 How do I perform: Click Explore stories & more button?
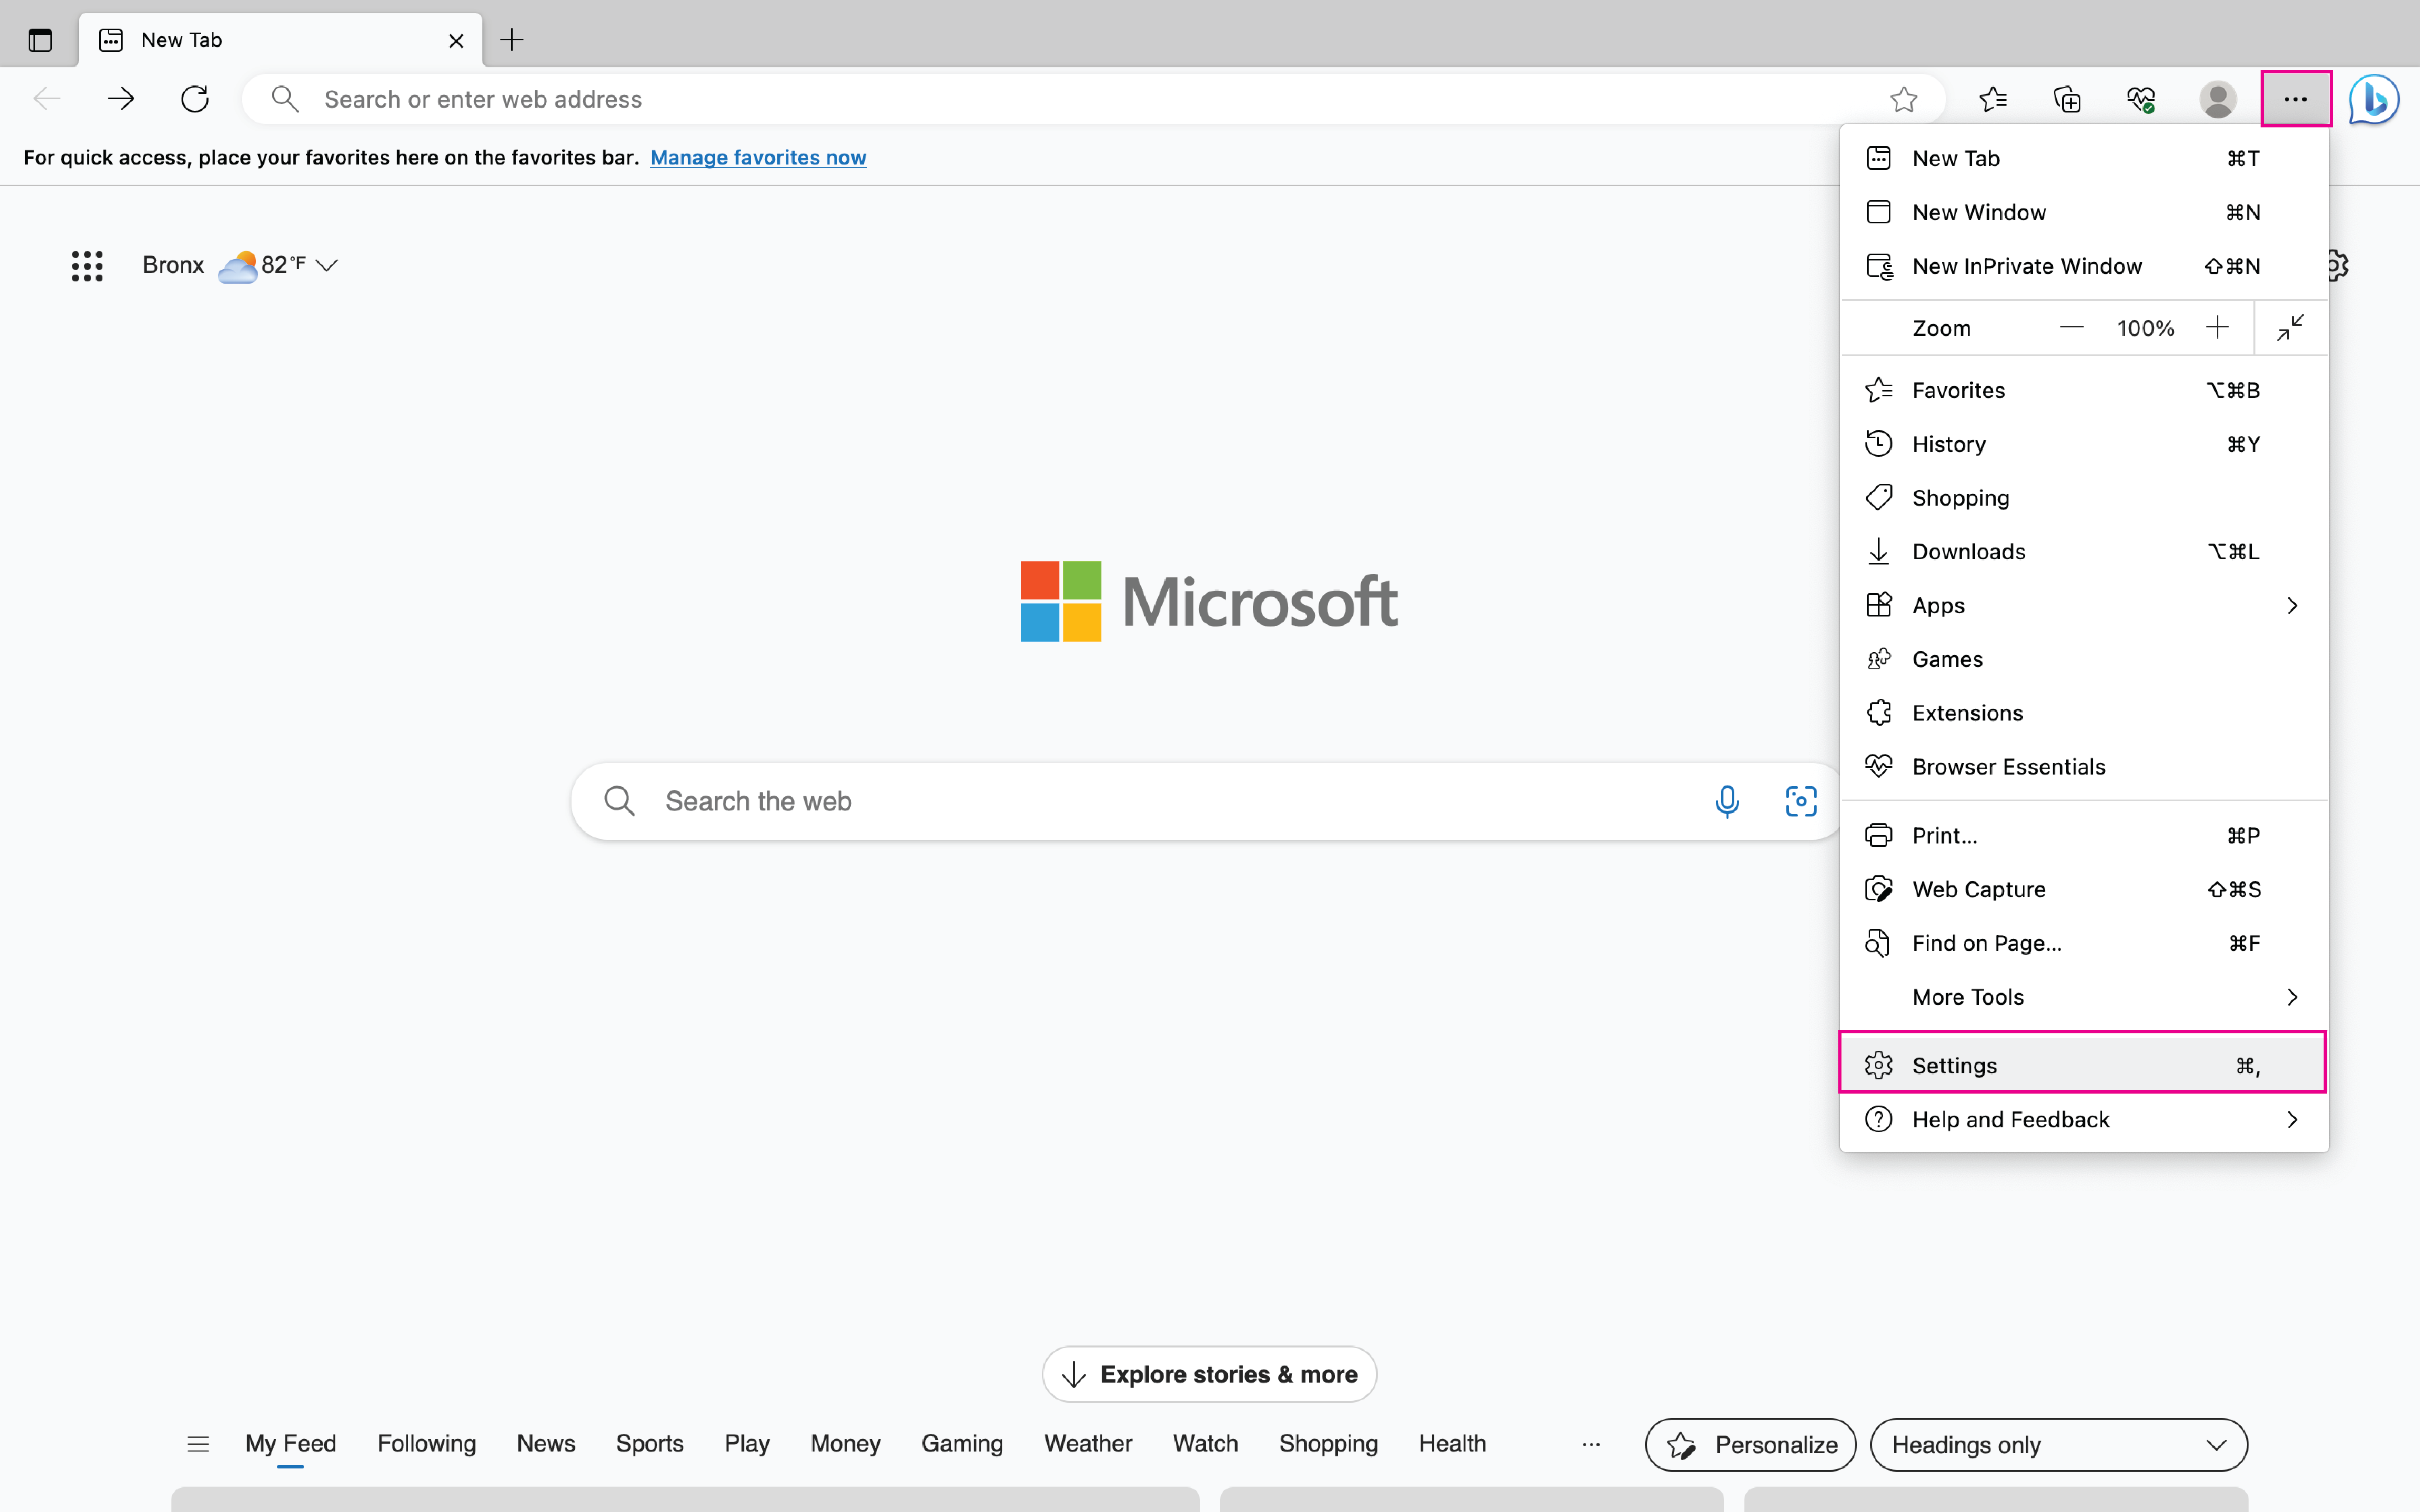1209,1374
